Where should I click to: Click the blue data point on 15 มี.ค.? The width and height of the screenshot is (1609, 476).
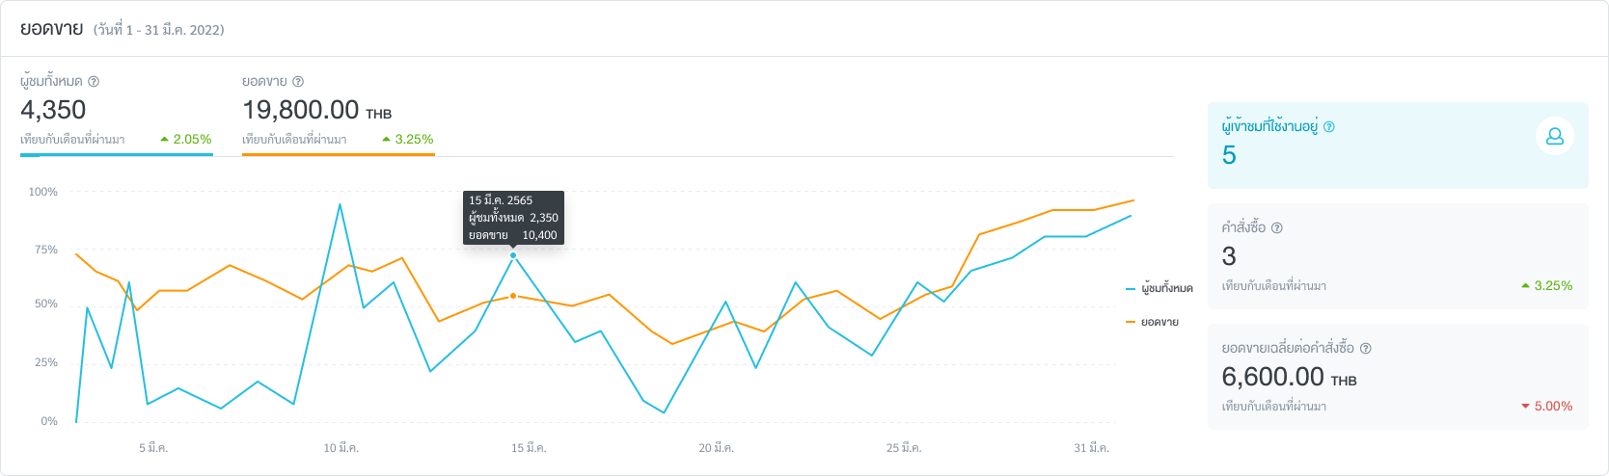[513, 255]
